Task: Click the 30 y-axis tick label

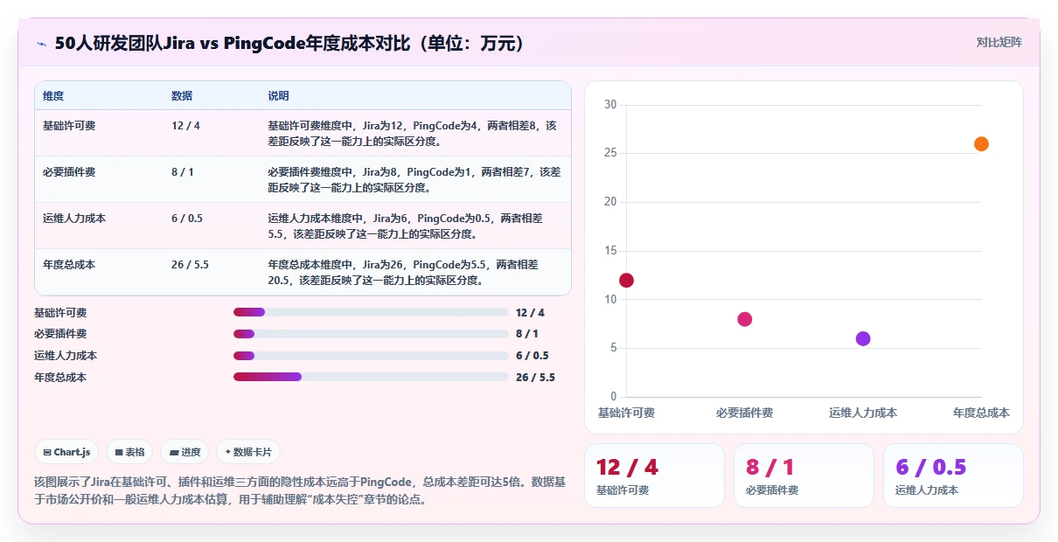Action: click(610, 105)
